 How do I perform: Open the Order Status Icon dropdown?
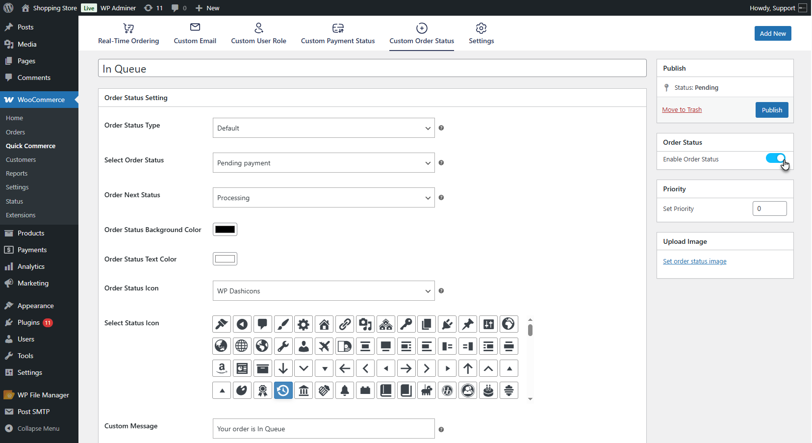pos(324,291)
